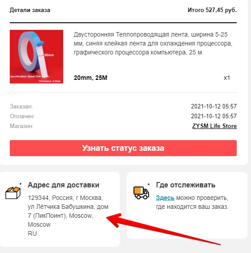The width and height of the screenshot is (251, 253).
Task: Click the Оплачен date value
Action: coord(214,116)
